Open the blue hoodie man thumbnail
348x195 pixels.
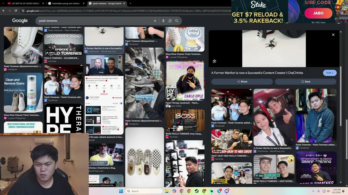[x=316, y=116]
